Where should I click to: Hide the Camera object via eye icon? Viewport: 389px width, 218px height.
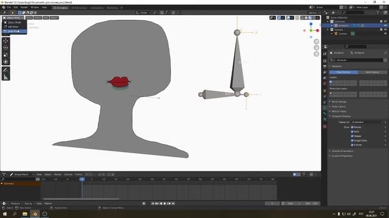coord(385,34)
